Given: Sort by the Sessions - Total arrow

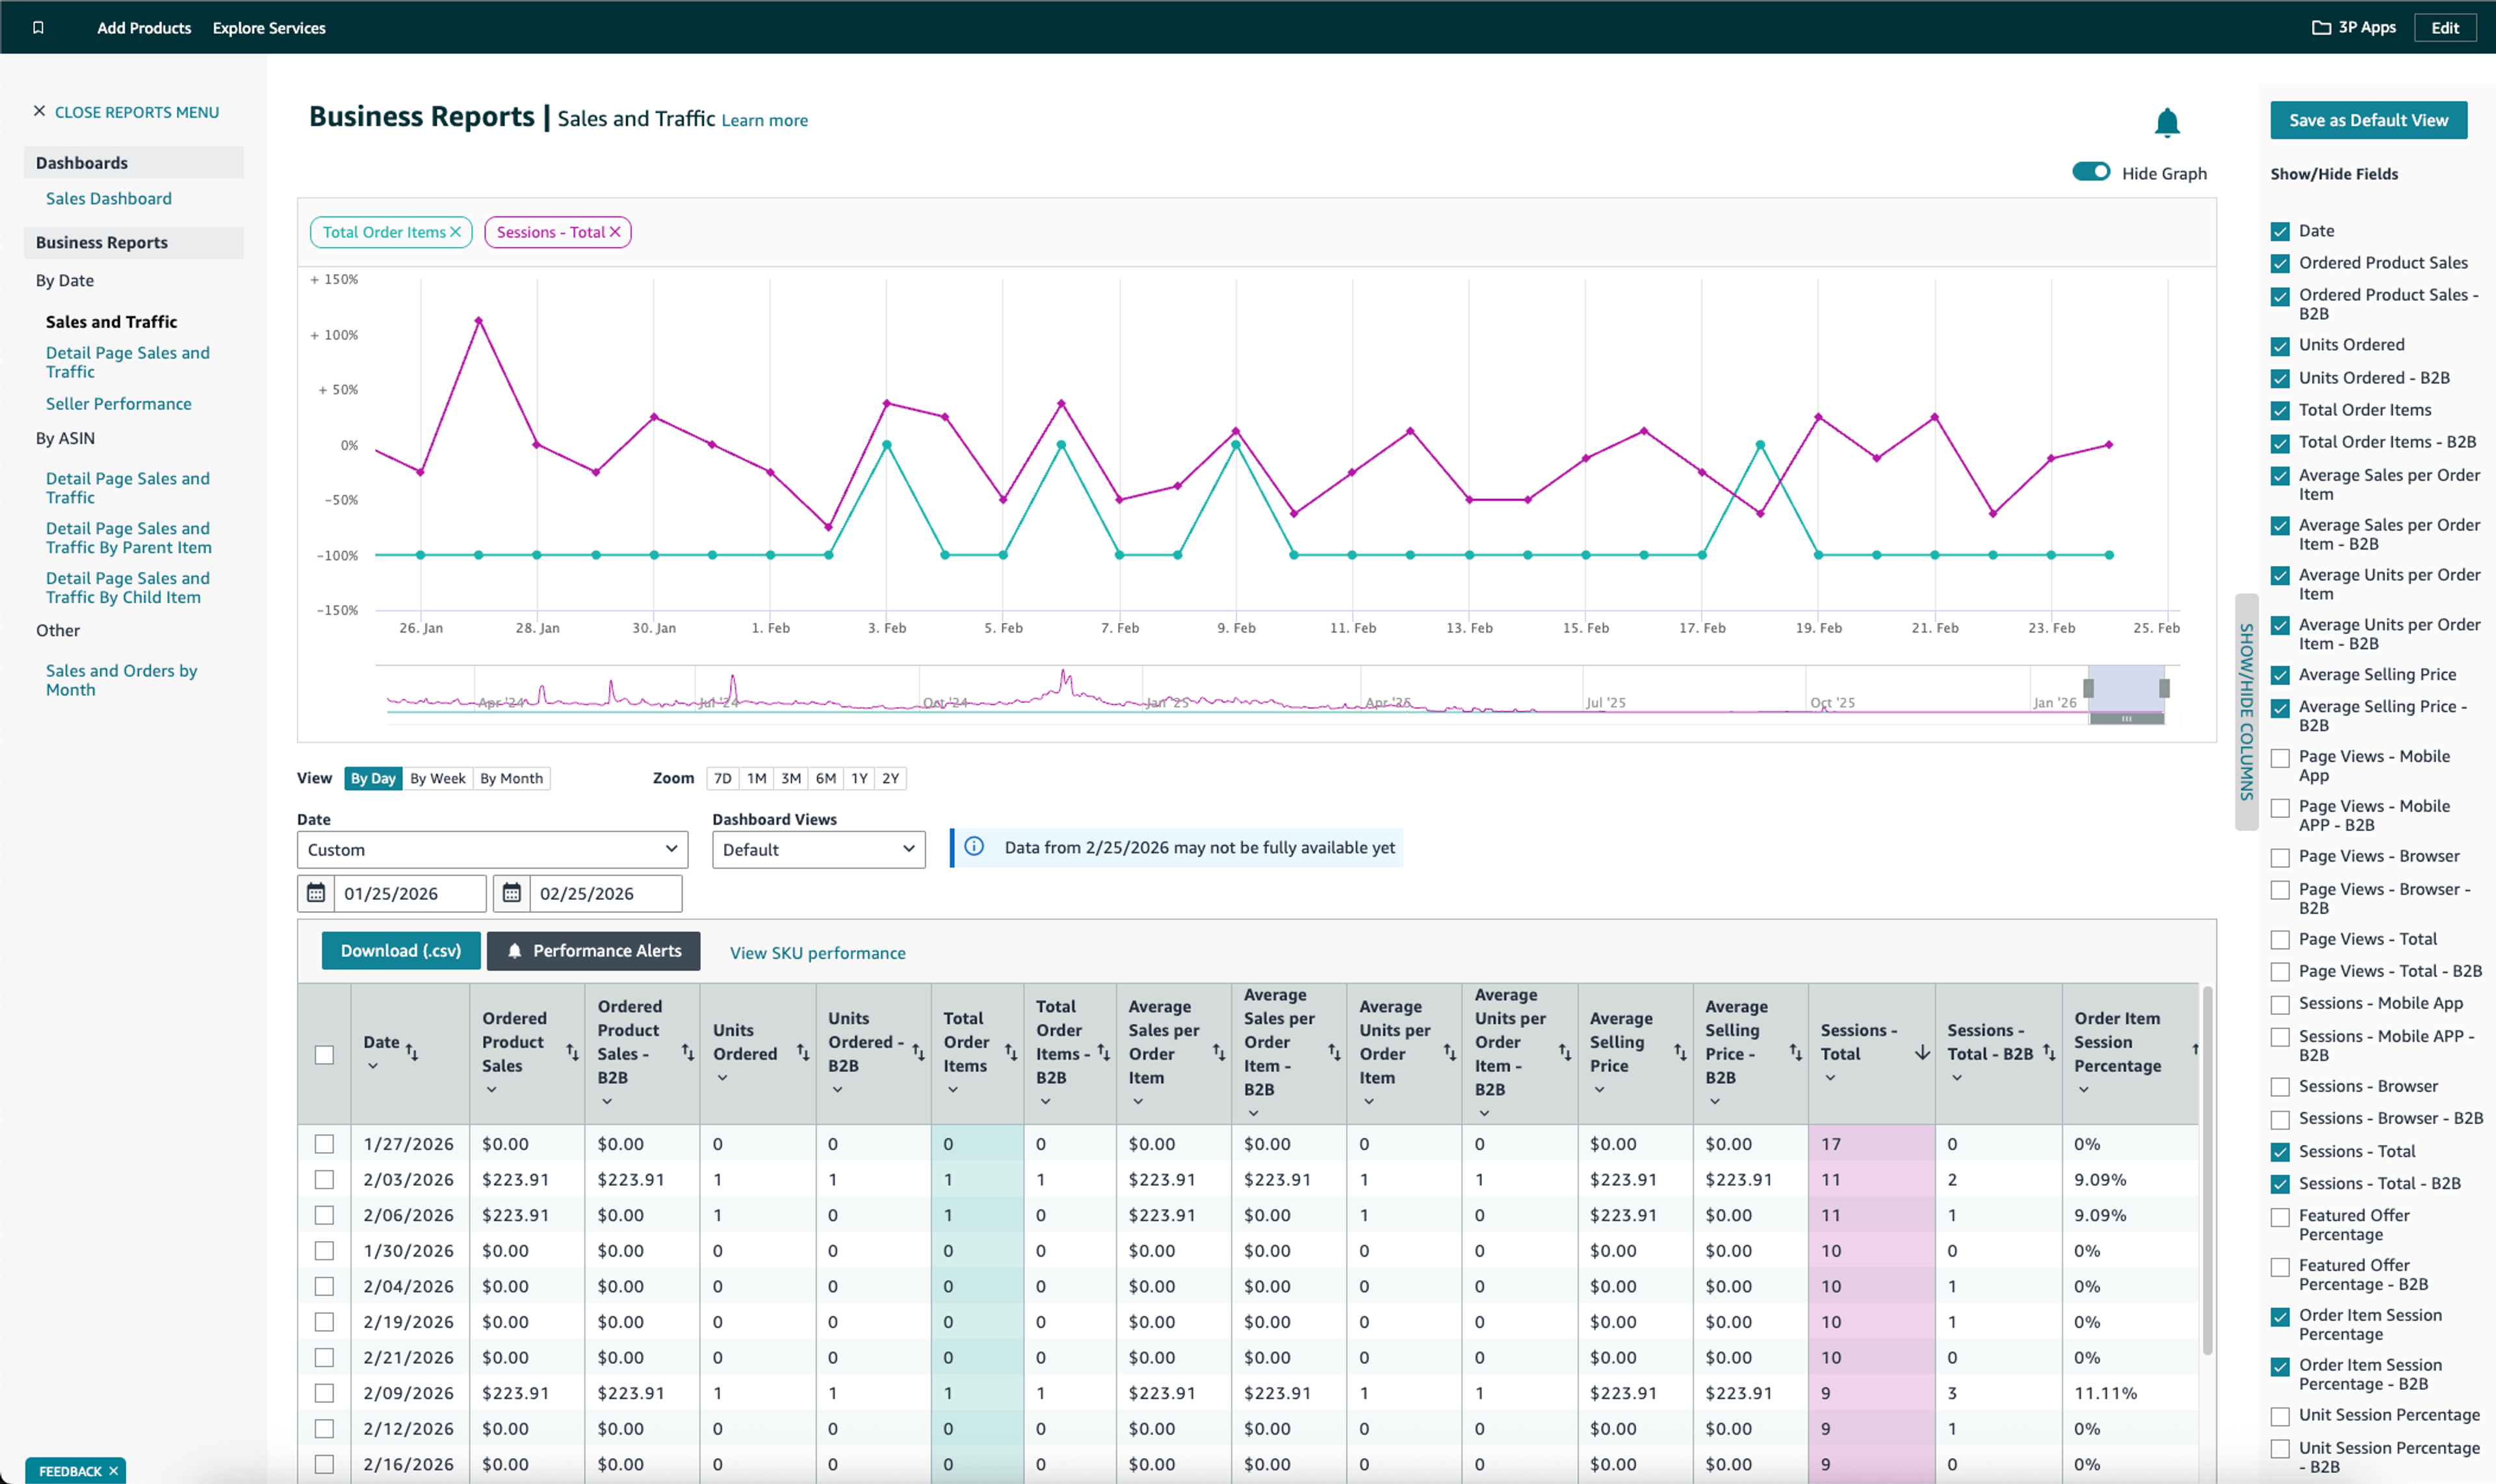Looking at the screenshot, I should [1922, 1053].
